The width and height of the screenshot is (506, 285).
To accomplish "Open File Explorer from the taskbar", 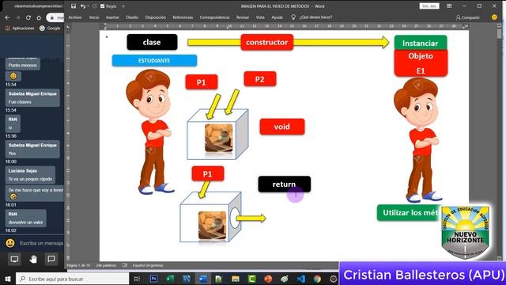I will click(236, 279).
